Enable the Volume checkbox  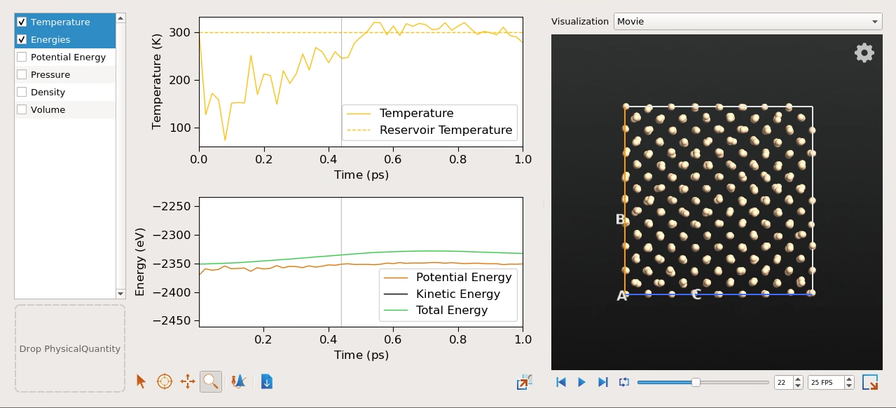tap(22, 109)
